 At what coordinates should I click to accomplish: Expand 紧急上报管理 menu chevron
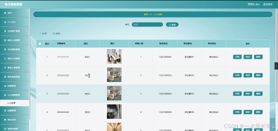pos(27,68)
